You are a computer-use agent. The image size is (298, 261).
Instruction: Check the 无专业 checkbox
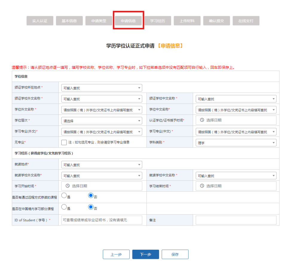pyautogui.click(x=64, y=143)
